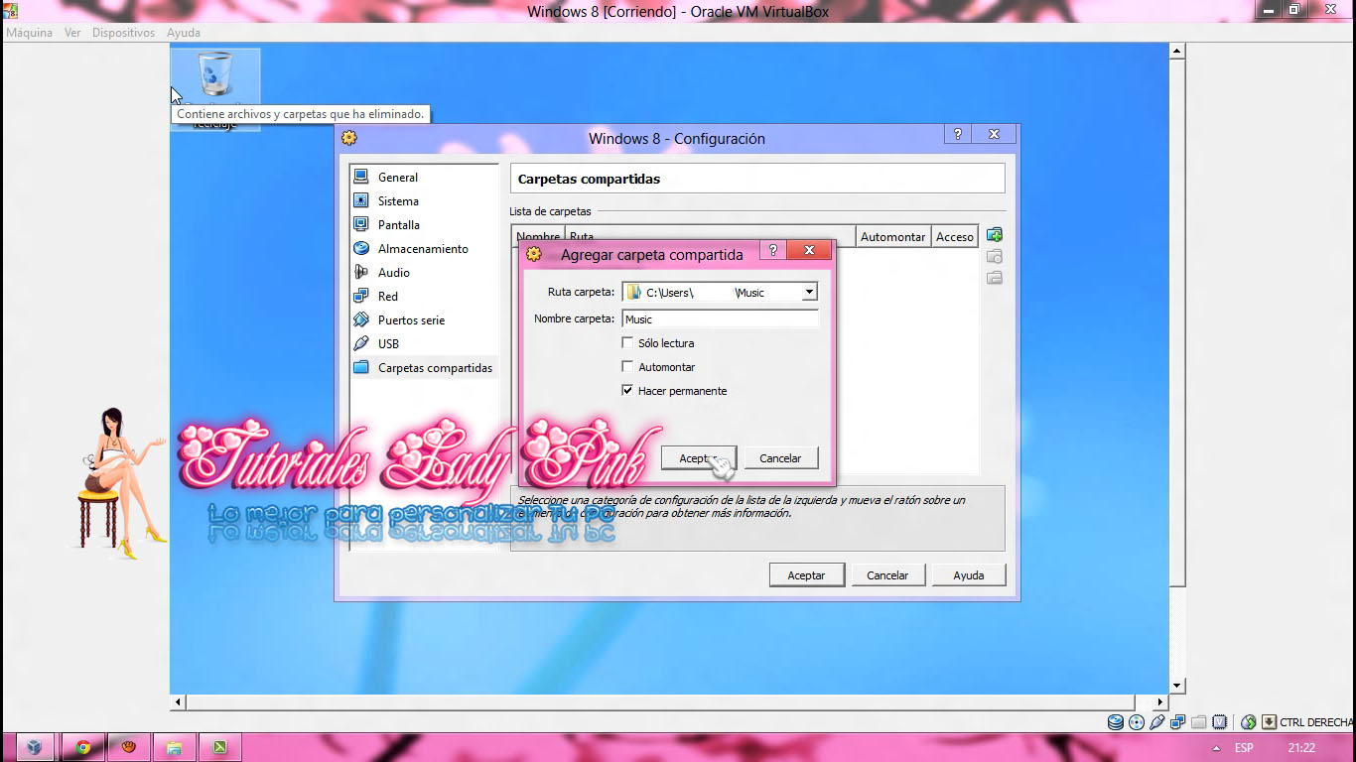Enable the Automontar checkbox
The image size is (1356, 762).
(x=627, y=367)
